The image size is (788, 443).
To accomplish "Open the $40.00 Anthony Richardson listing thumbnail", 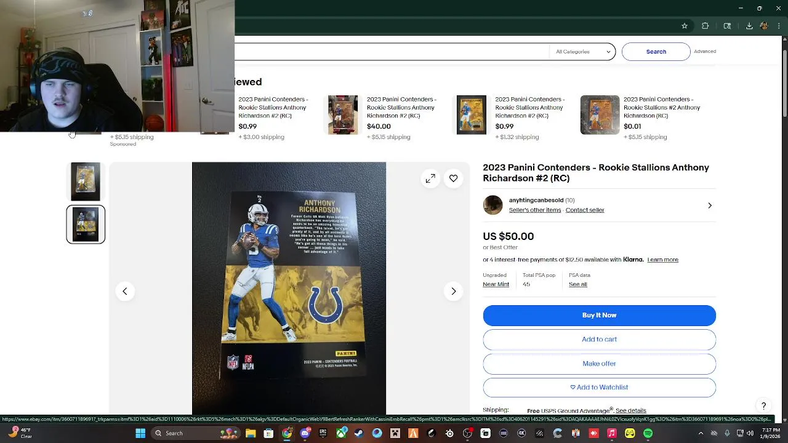I will tap(343, 114).
